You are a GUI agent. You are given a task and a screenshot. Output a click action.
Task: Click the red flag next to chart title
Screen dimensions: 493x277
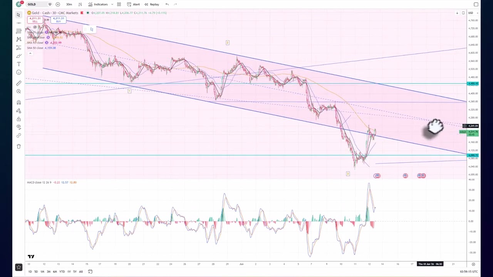(x=82, y=13)
